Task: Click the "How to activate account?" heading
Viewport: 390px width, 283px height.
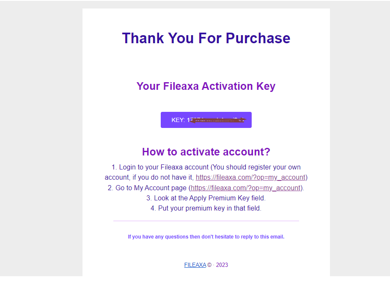Action: [206, 152]
